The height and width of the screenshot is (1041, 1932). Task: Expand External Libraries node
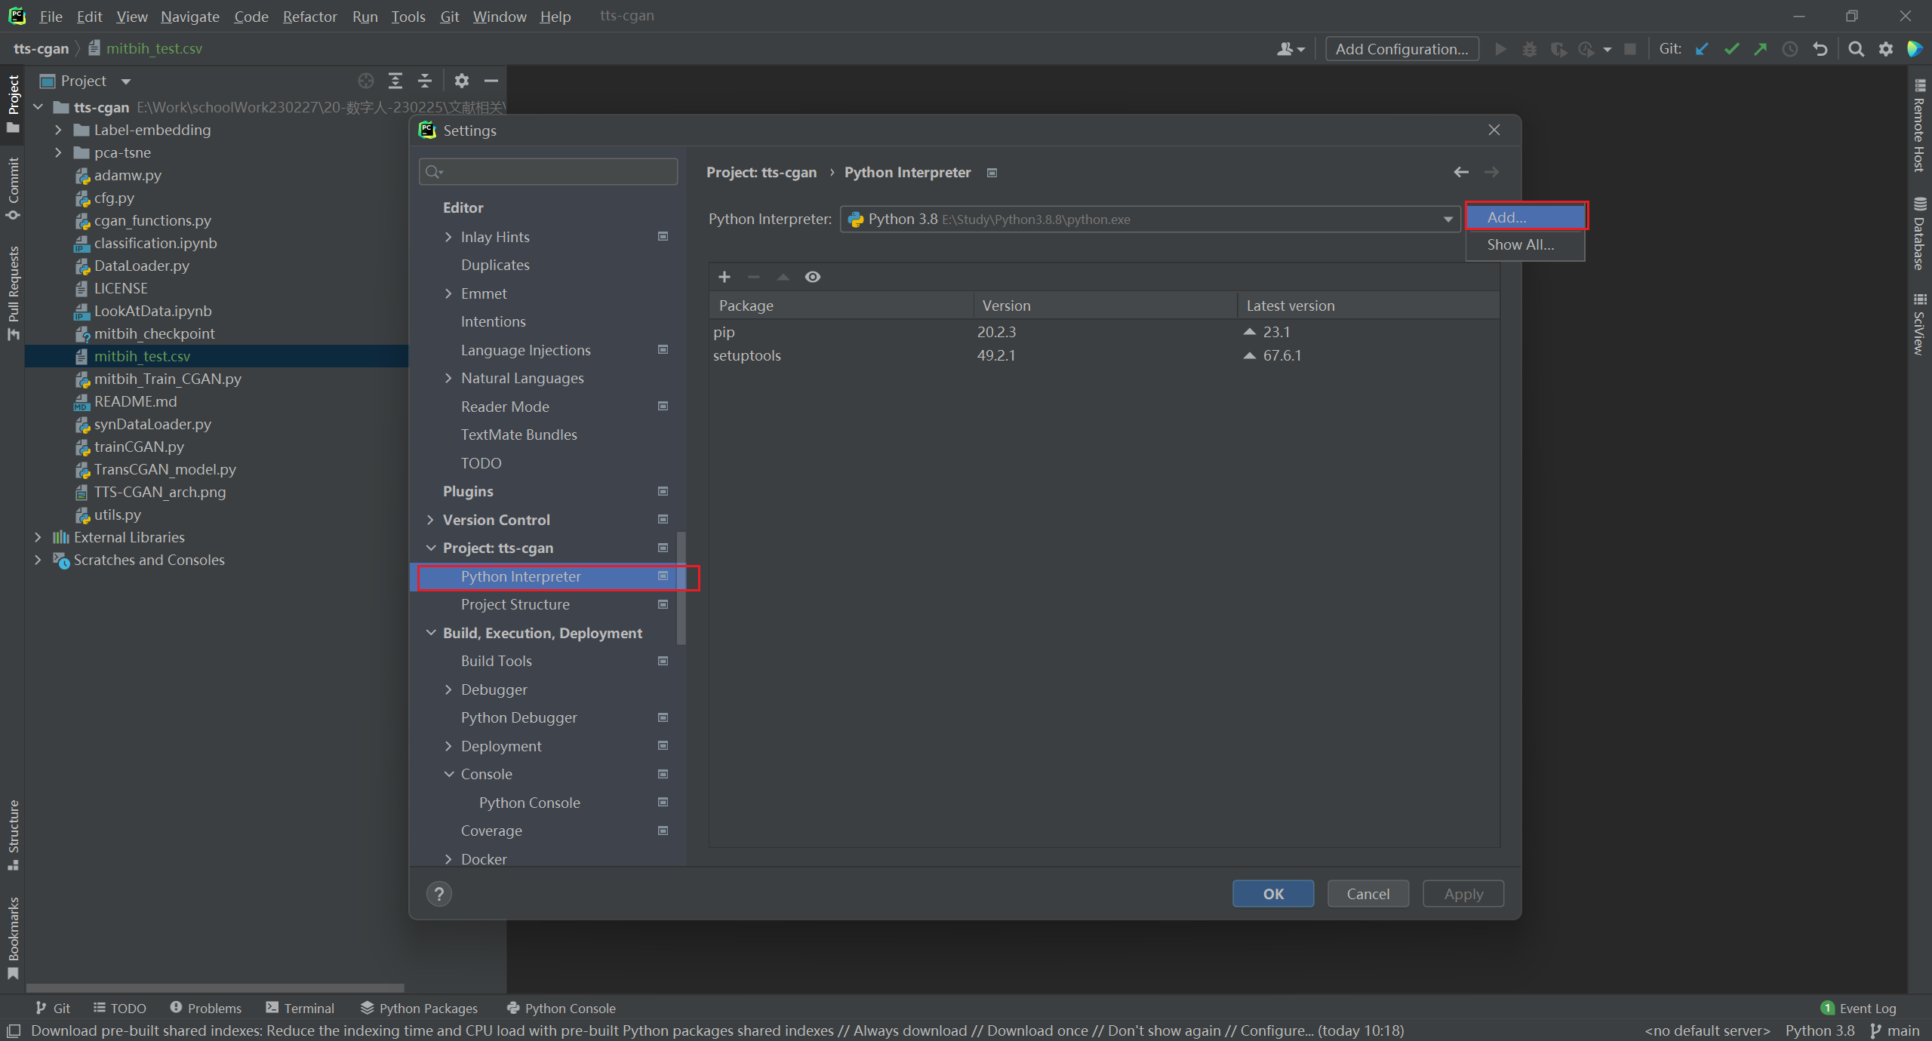pos(38,537)
